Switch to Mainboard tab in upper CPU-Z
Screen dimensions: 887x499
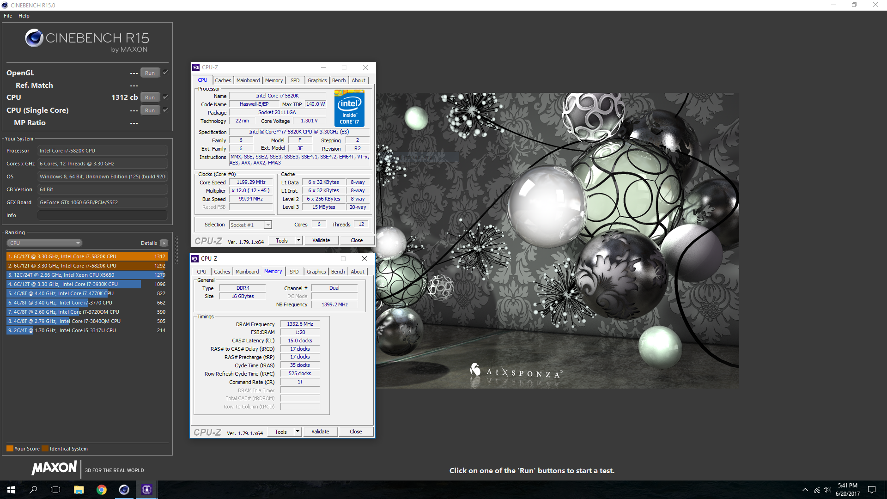pyautogui.click(x=248, y=80)
